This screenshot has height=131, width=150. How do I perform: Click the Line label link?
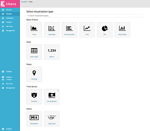coord(87,34)
